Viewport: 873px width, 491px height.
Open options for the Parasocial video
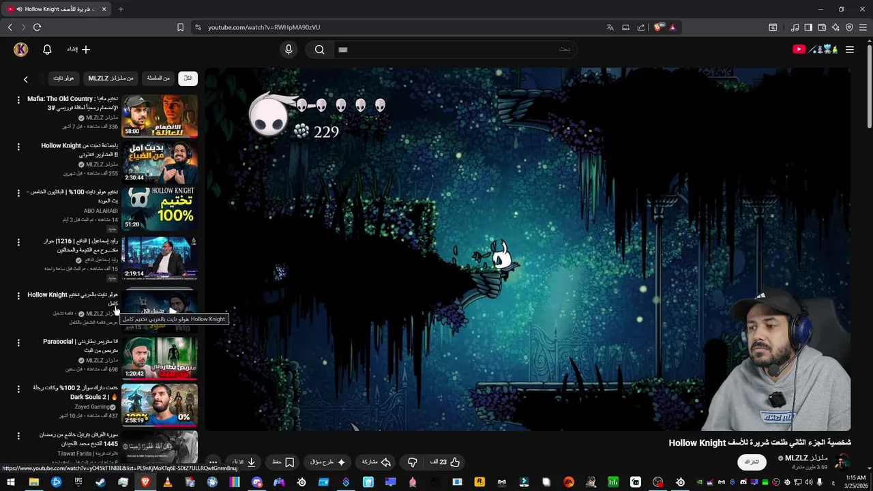[x=18, y=342]
